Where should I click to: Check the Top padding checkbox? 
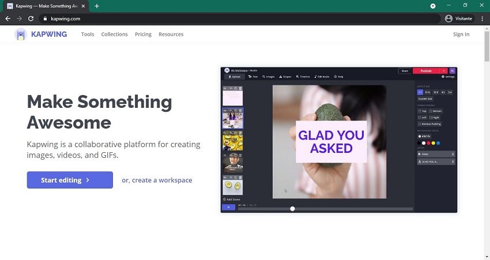419,111
